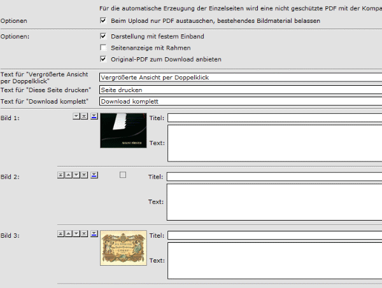Focus the Titel field of Bild 1
This screenshot has width=382, height=288.
(274, 118)
